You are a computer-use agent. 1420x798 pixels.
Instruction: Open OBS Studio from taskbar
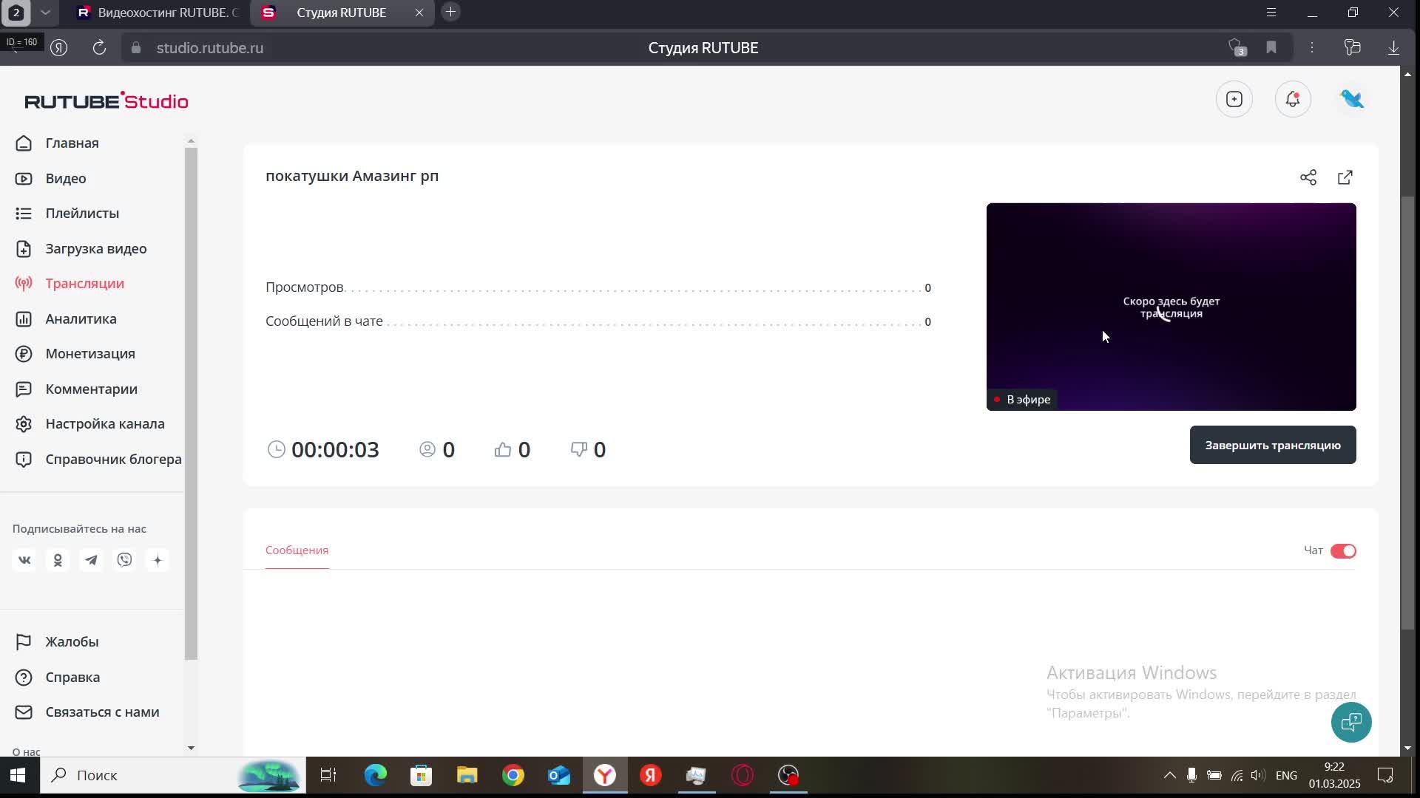[788, 775]
